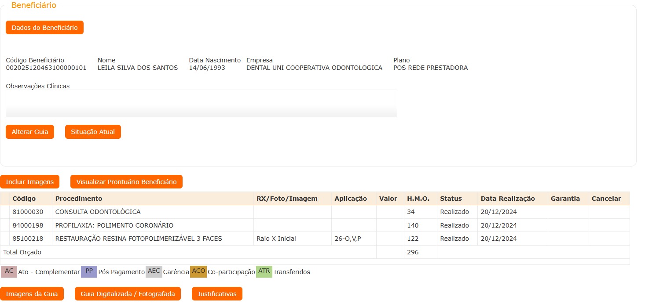This screenshot has width=645, height=304.
Task: Open the Justificativas button
Action: click(217, 294)
